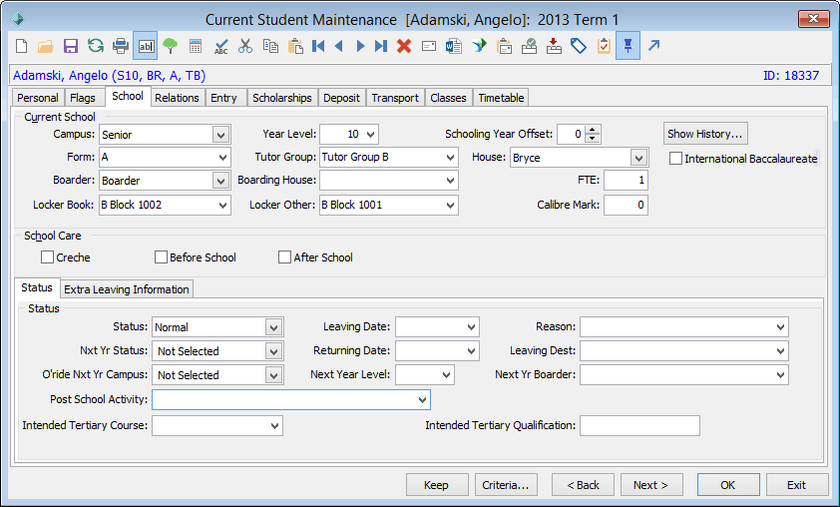Refresh data with the green arrows icon
Screen dimensions: 840x507
click(96, 46)
